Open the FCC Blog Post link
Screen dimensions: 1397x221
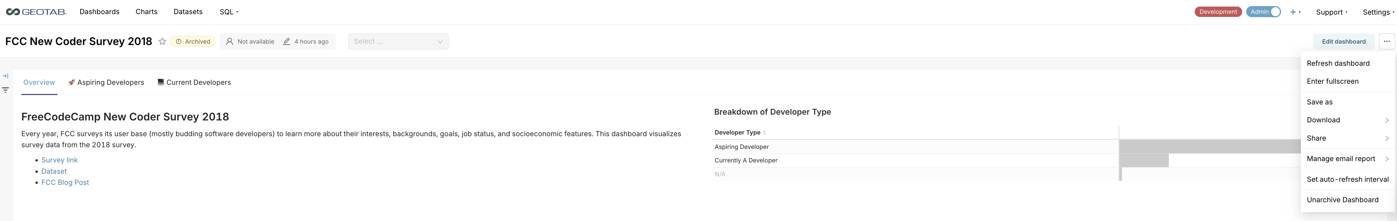click(65, 183)
